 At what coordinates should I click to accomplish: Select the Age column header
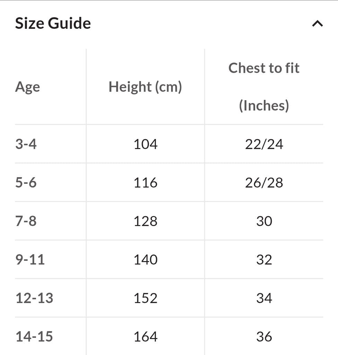click(x=28, y=87)
